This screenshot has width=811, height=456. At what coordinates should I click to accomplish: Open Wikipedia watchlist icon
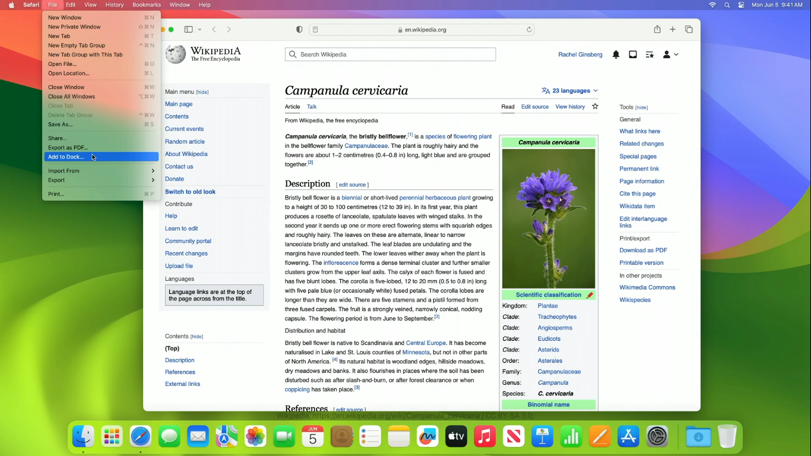tap(650, 55)
